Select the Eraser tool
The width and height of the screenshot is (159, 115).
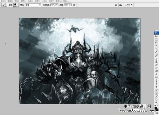click(x=156, y=68)
